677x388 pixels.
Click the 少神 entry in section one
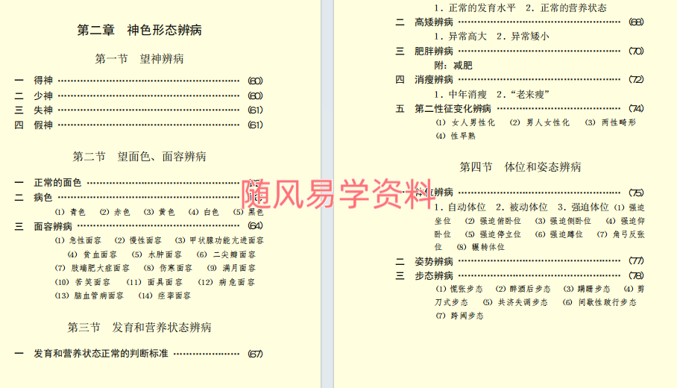(43, 96)
